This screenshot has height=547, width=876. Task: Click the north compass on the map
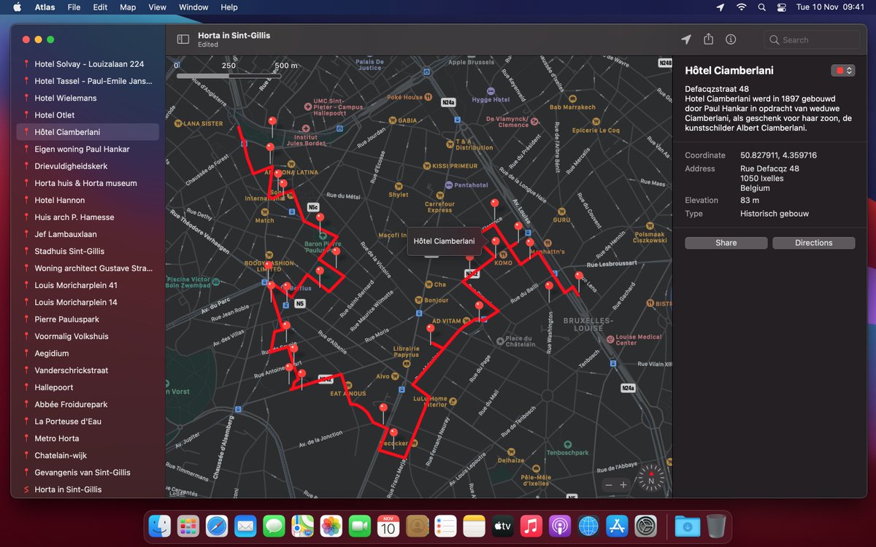click(x=651, y=478)
